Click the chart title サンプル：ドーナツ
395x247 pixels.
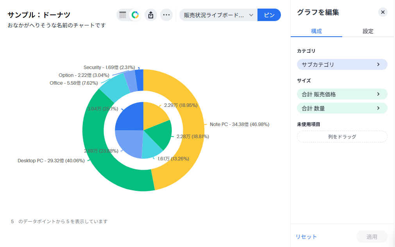(x=39, y=15)
